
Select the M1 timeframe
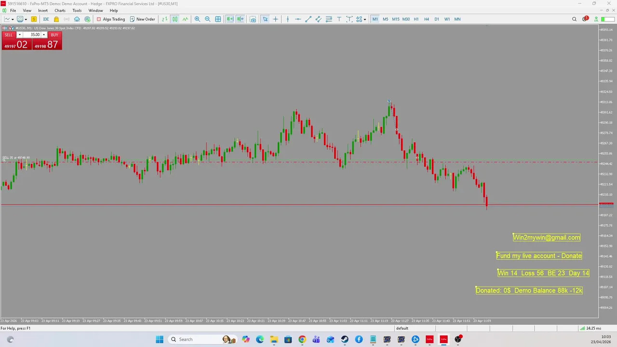click(x=375, y=19)
